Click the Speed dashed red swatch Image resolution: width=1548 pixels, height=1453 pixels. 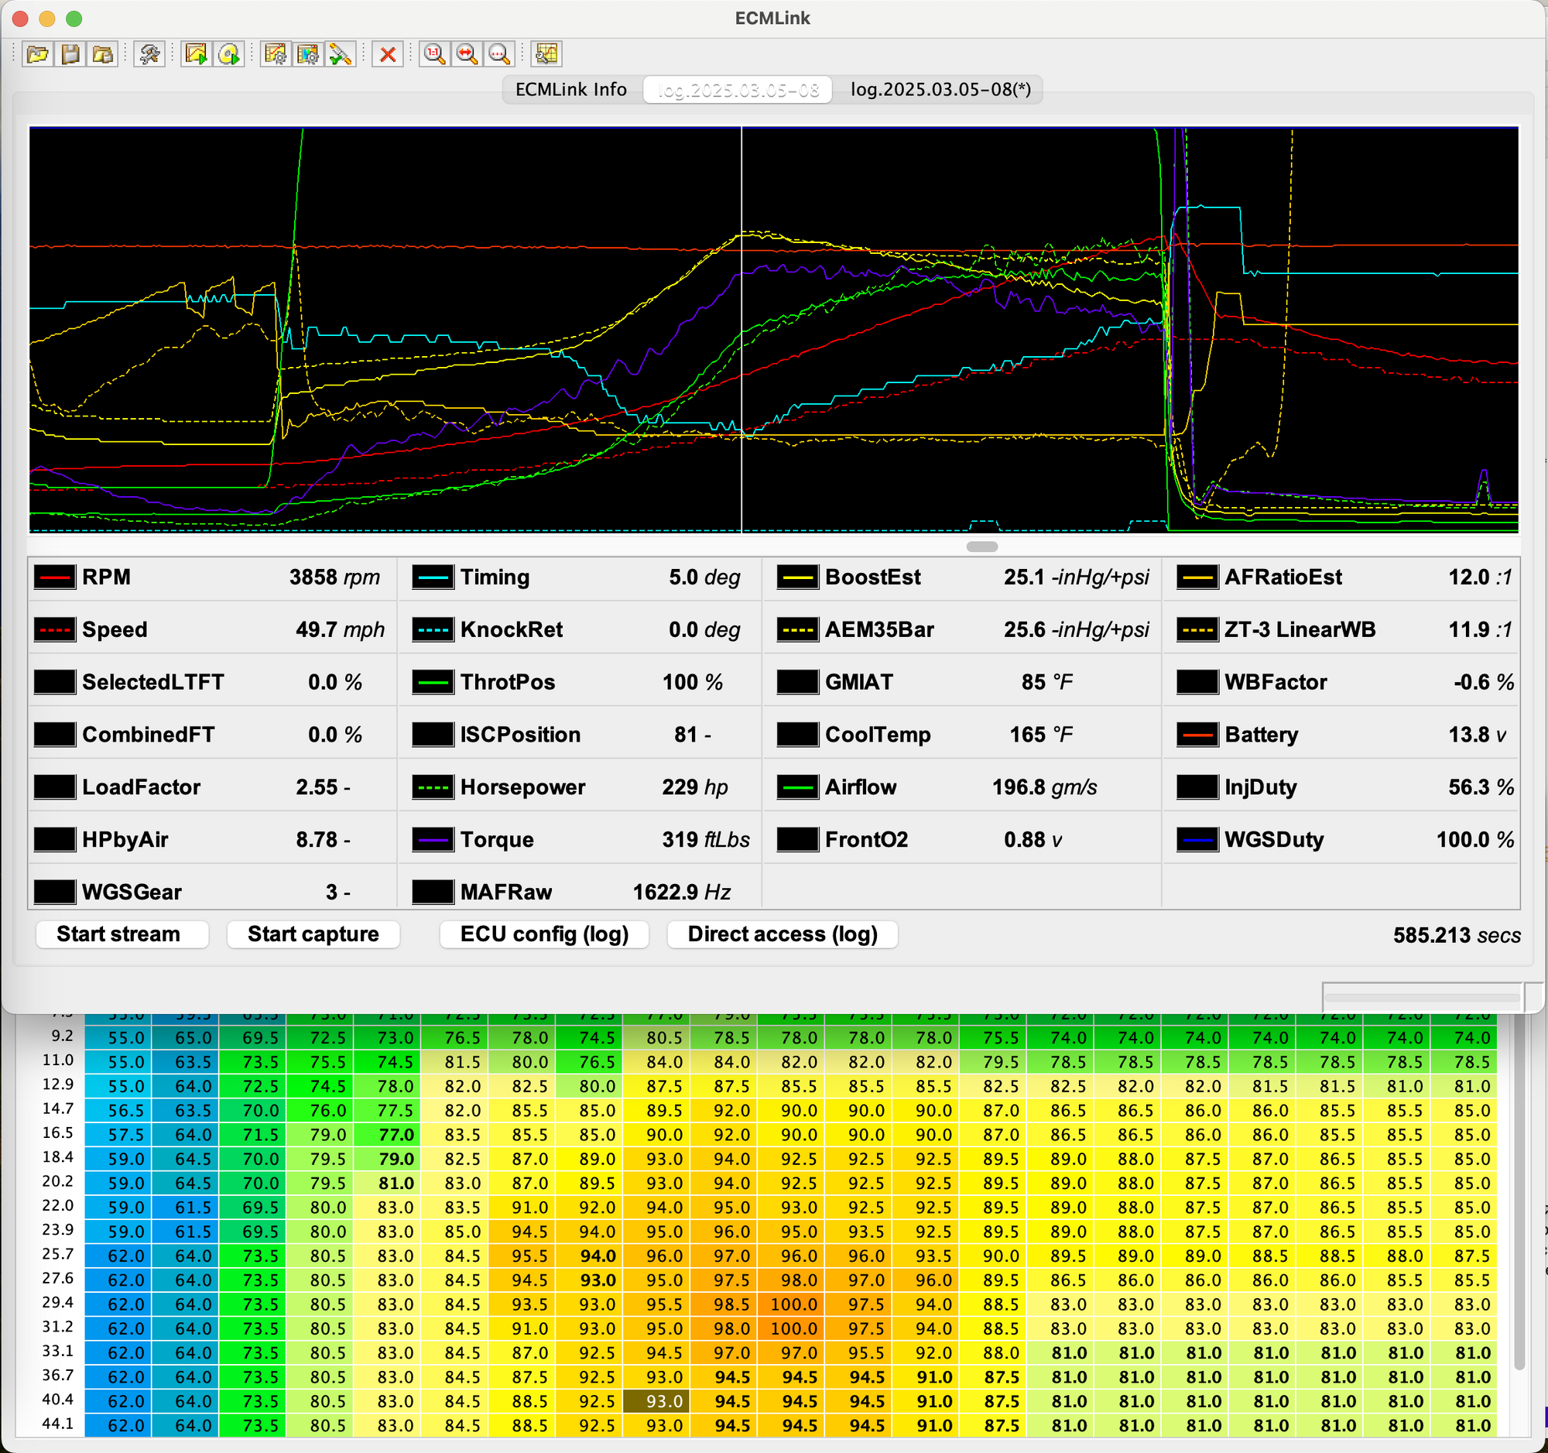click(54, 629)
